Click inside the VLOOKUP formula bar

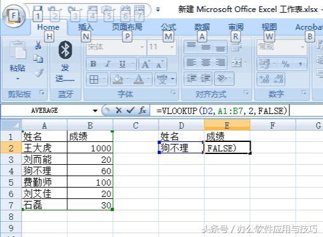tap(237, 110)
